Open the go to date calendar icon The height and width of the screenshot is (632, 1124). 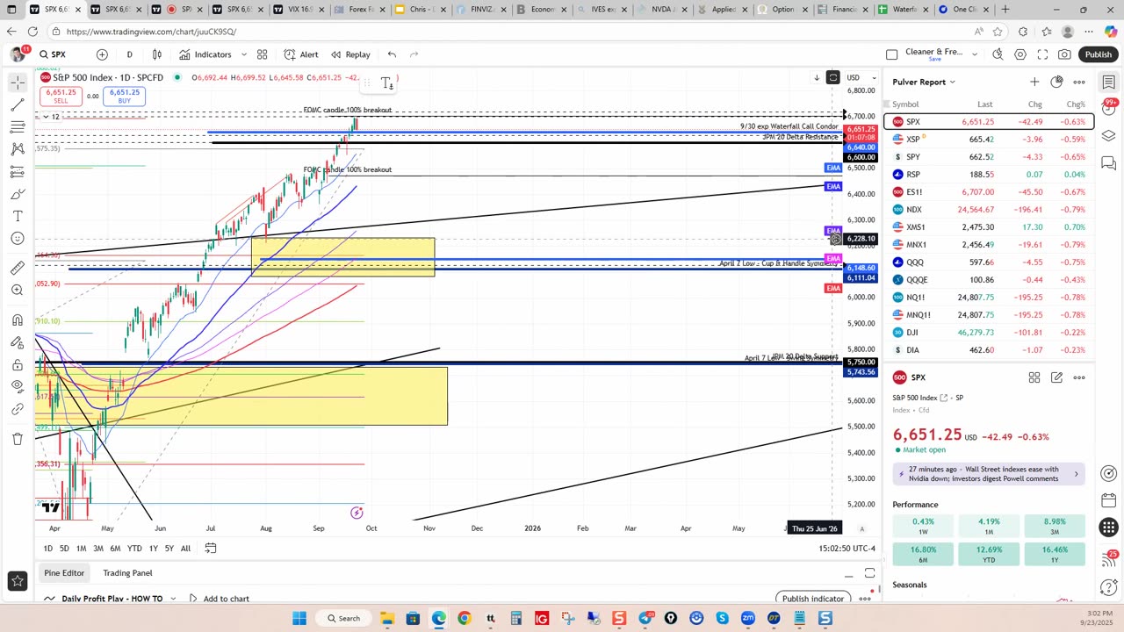tap(211, 548)
